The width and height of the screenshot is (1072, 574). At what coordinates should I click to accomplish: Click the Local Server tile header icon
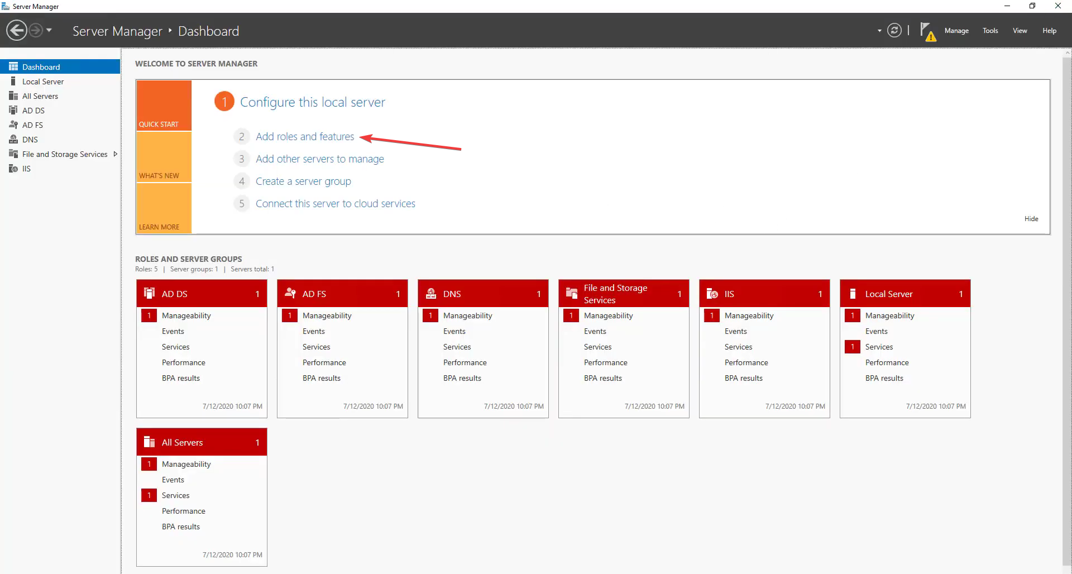(853, 293)
